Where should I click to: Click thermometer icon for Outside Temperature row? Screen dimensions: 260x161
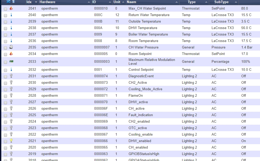[11, 21]
